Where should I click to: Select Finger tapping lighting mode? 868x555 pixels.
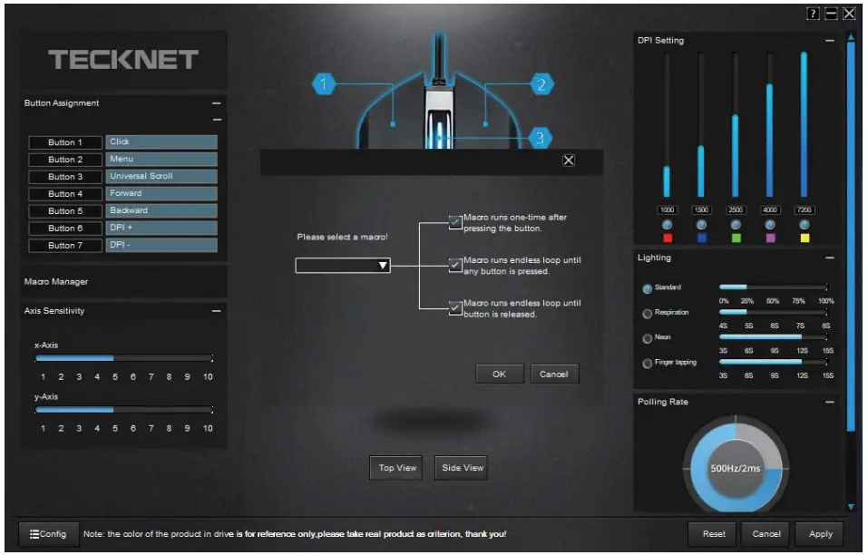click(x=647, y=364)
